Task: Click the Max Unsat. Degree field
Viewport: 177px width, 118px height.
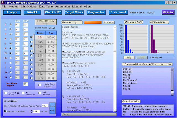Action: tap(25, 84)
